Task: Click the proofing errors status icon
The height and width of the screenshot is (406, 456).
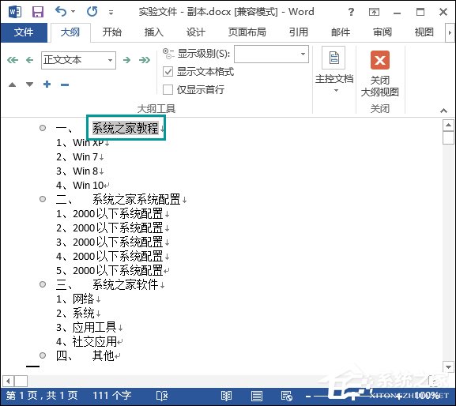Action: point(162,396)
